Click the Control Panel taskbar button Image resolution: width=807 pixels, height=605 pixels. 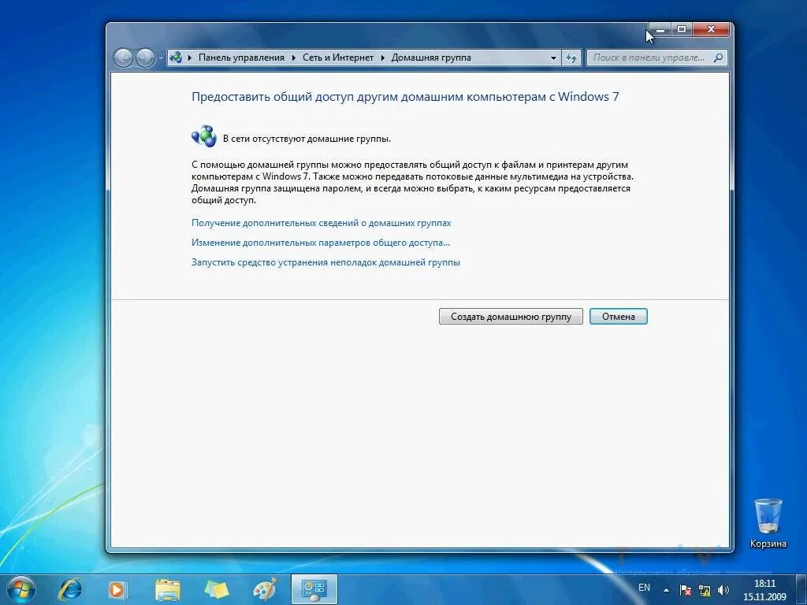pos(314,589)
